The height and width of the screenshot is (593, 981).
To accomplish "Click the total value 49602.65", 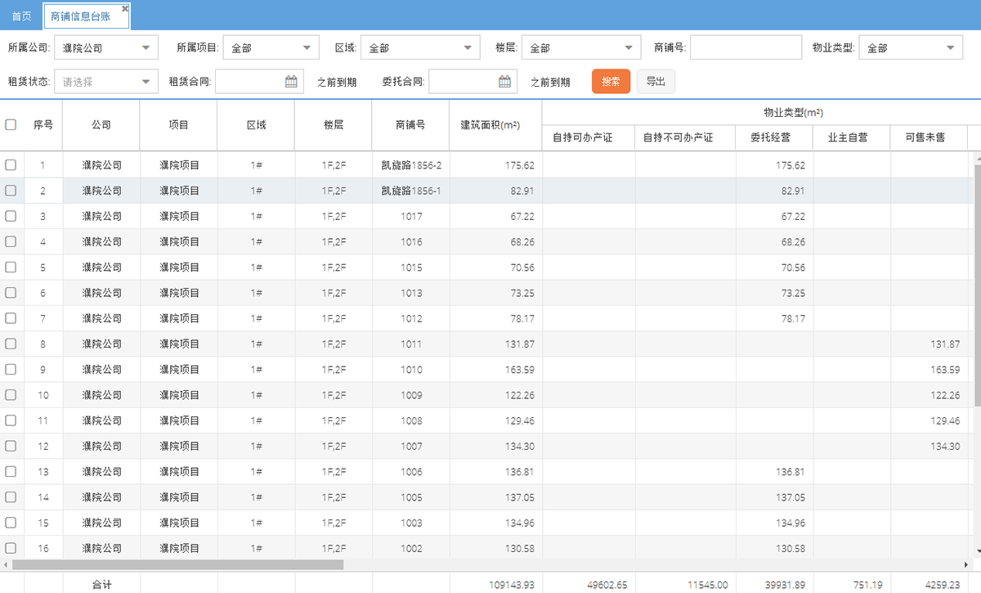I will pos(607,585).
